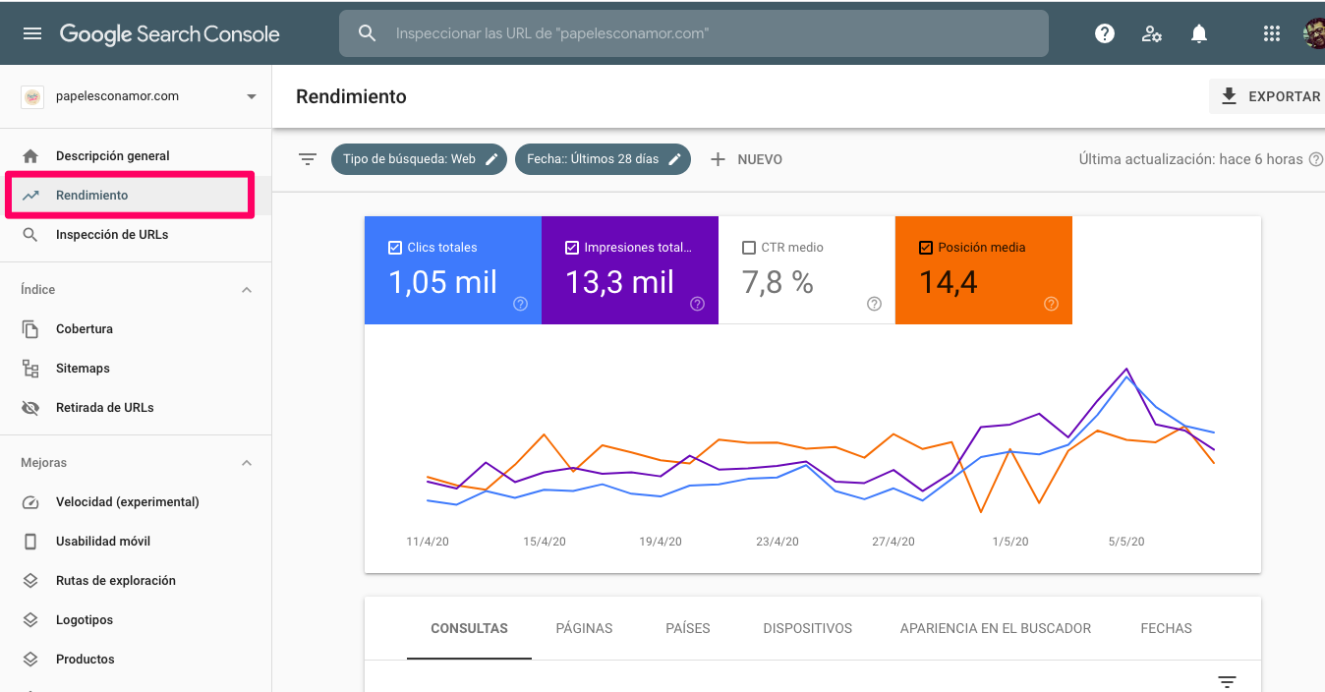Click the sitemap tree icon beside Sitemaps
This screenshot has width=1325, height=692.
[x=30, y=369]
